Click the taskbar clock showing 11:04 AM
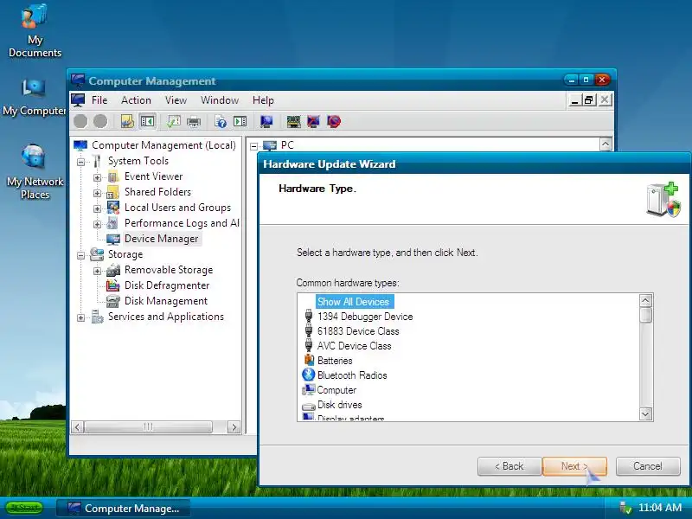Image resolution: width=692 pixels, height=519 pixels. 660,508
